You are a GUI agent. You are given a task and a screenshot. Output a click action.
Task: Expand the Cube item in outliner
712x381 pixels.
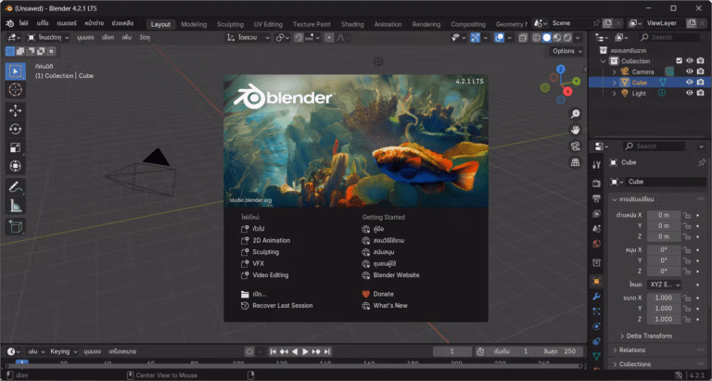(x=615, y=83)
